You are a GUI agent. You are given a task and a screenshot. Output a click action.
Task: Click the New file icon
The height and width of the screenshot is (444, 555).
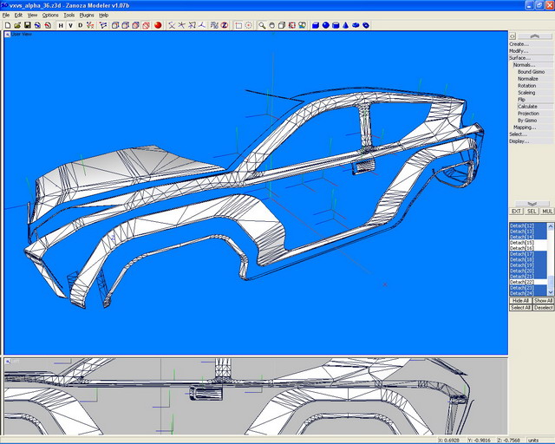7,25
